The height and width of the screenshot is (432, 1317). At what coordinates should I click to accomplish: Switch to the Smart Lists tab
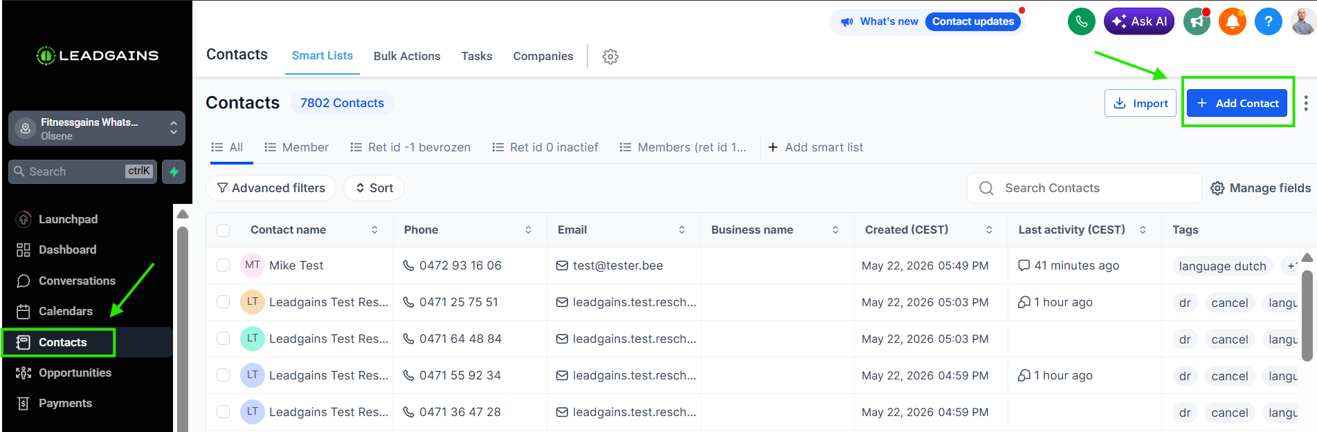pos(322,56)
